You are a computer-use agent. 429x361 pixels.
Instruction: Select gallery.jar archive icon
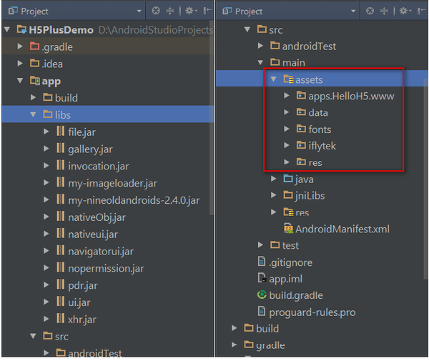pos(61,148)
